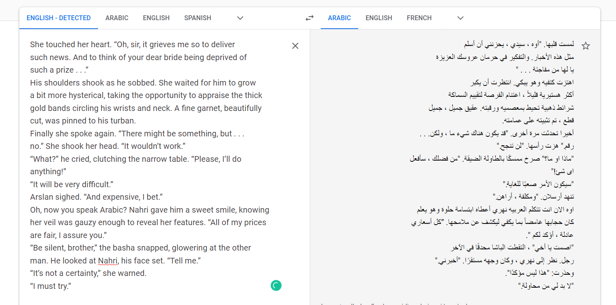Select French target language tab

click(419, 18)
